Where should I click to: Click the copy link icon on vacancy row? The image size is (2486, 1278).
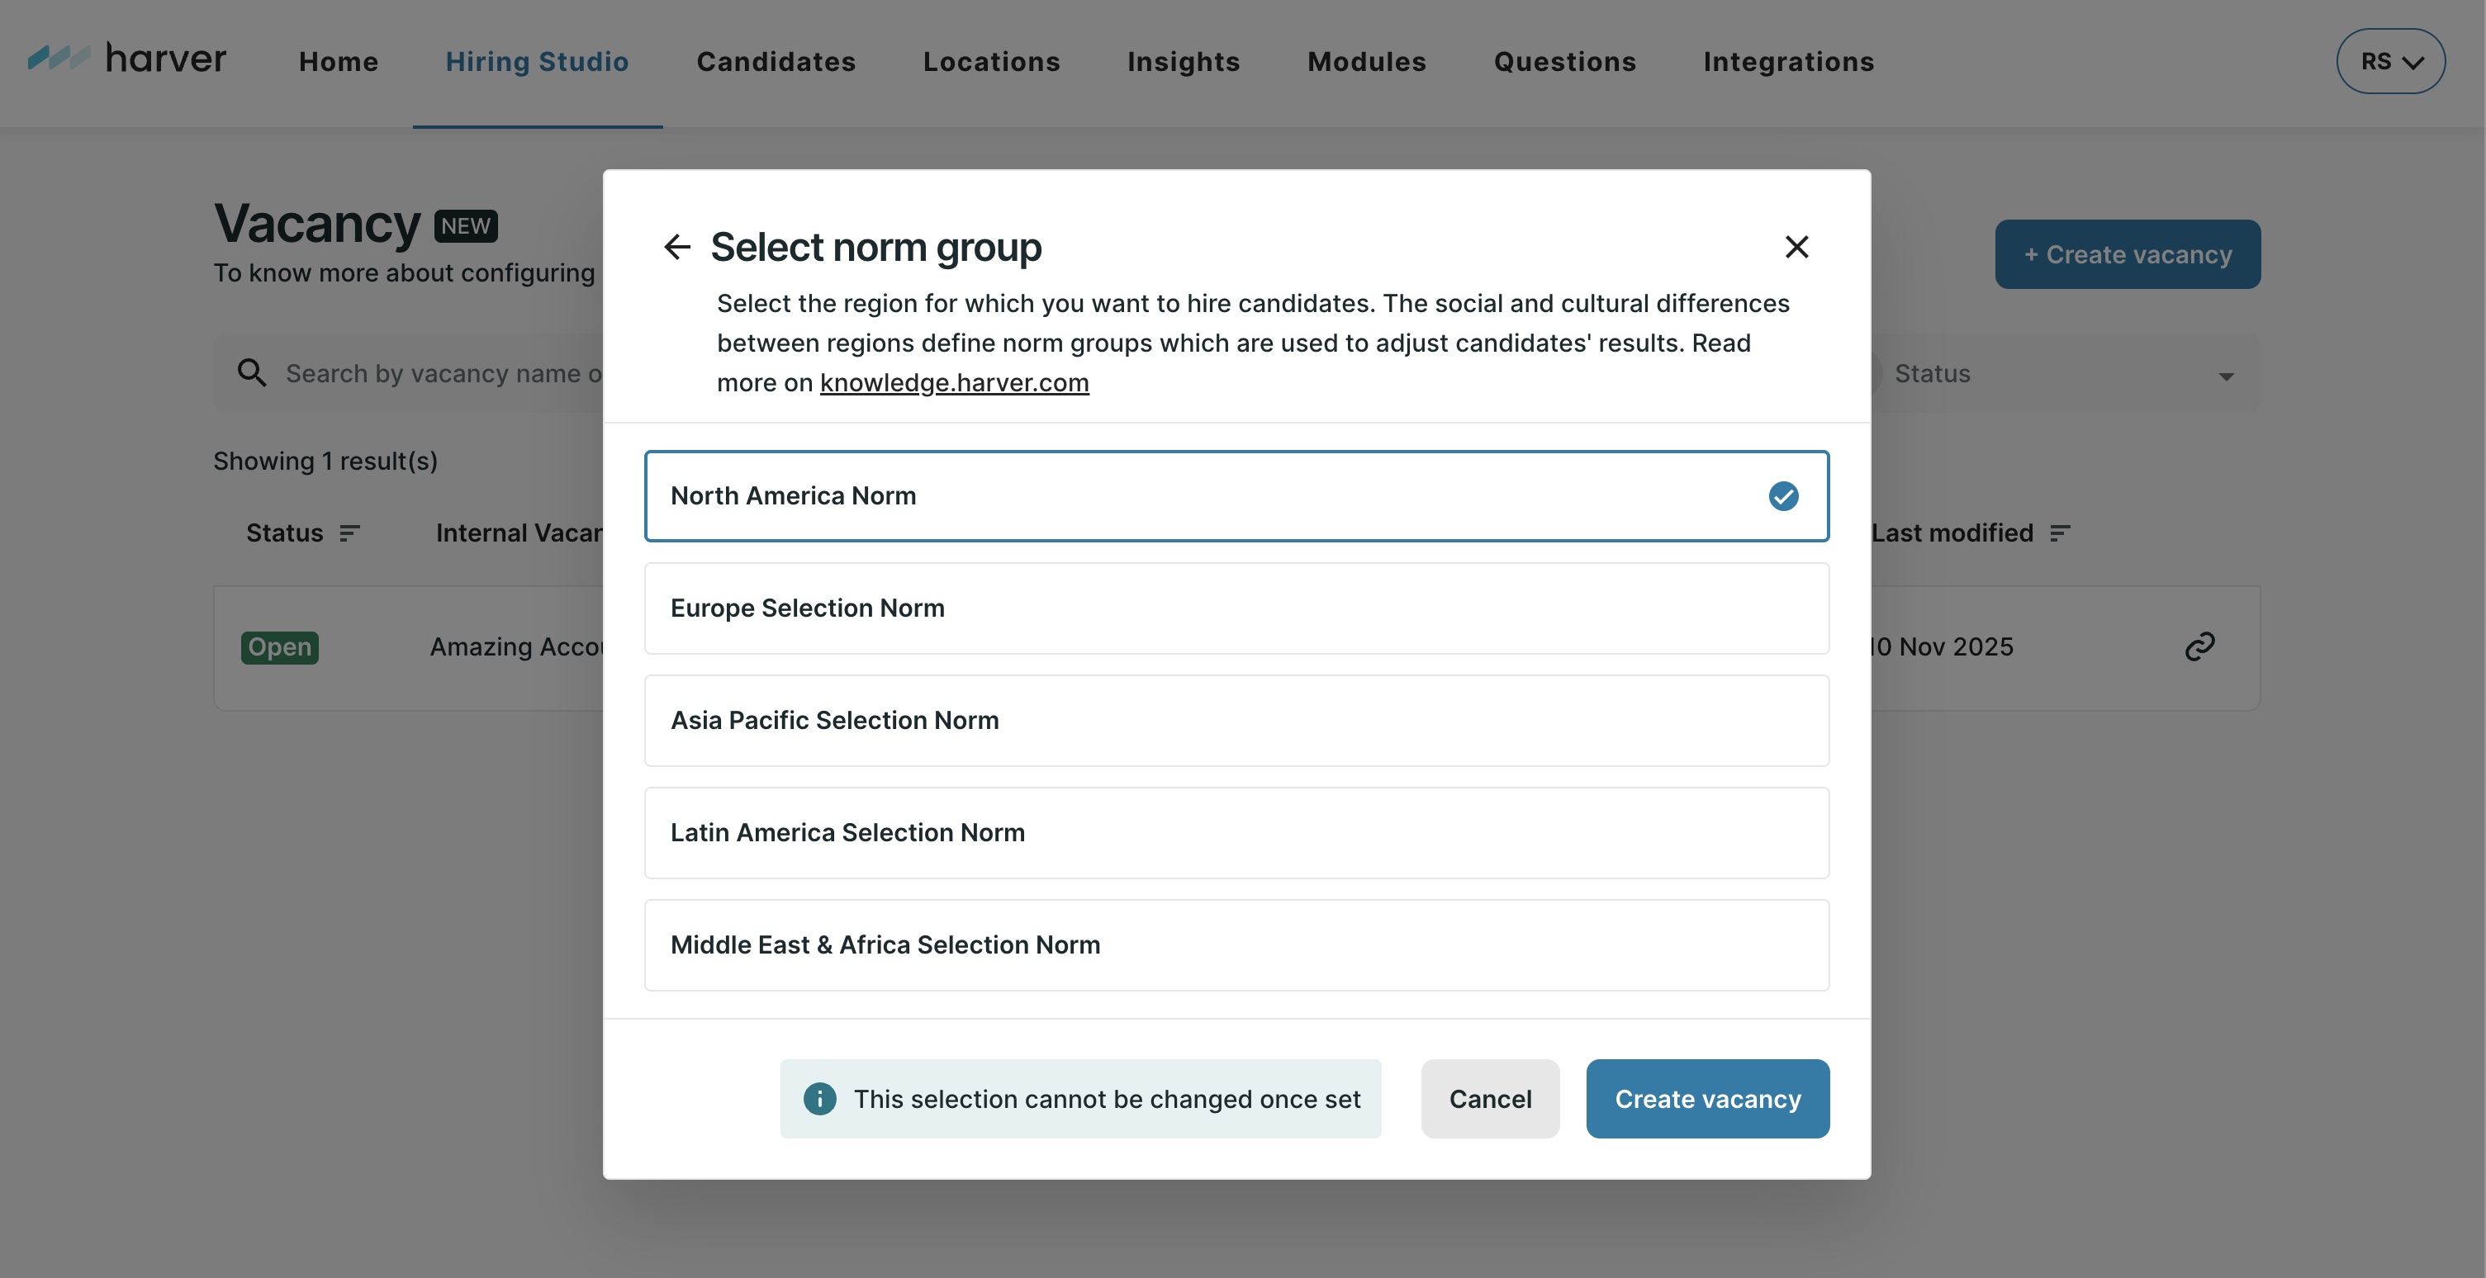click(x=2199, y=646)
